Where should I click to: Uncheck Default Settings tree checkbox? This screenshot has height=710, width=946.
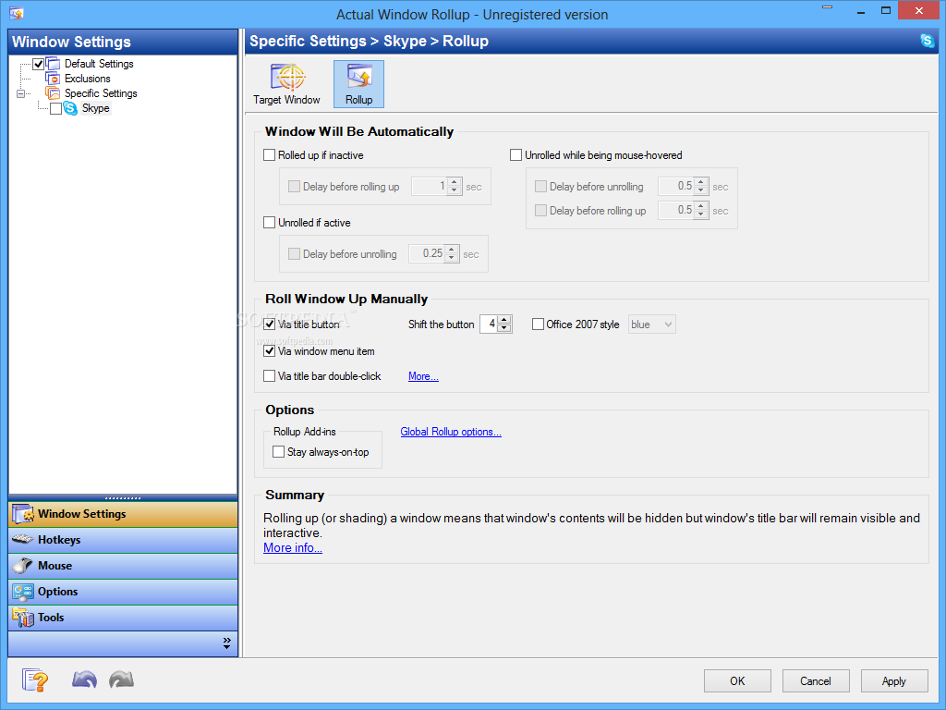(38, 64)
